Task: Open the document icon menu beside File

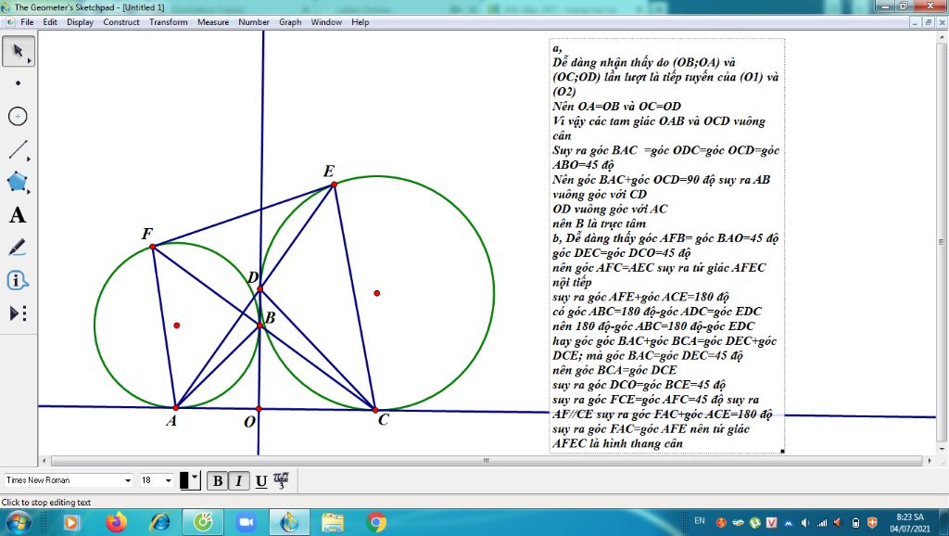Action: point(10,22)
